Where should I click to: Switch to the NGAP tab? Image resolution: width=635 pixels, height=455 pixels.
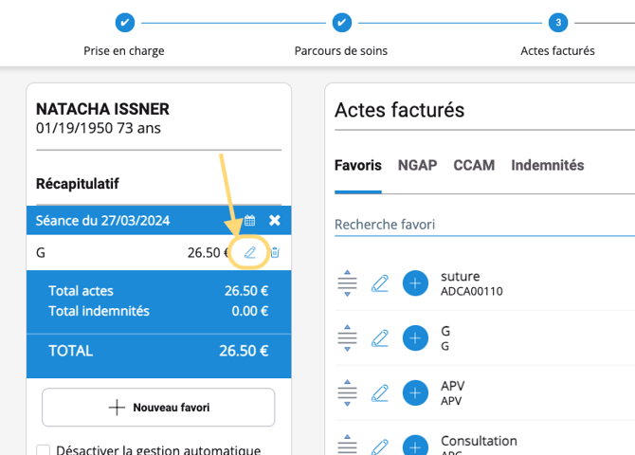click(417, 165)
